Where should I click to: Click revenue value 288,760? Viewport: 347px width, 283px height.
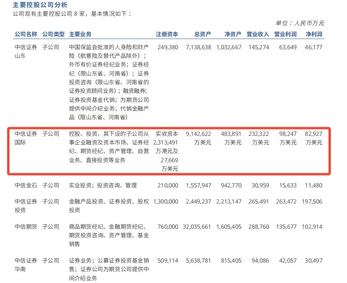pos(259,227)
